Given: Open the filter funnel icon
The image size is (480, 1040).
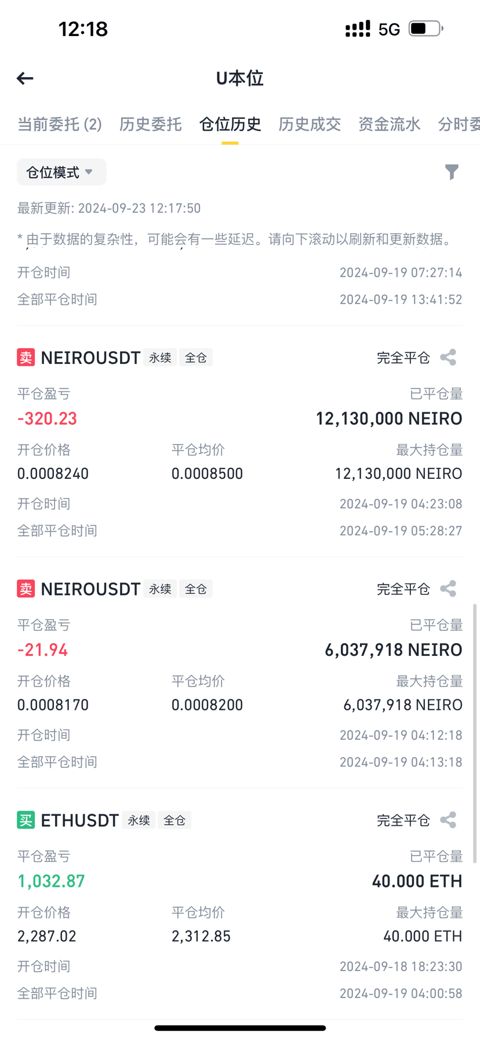Looking at the screenshot, I should click(x=452, y=172).
